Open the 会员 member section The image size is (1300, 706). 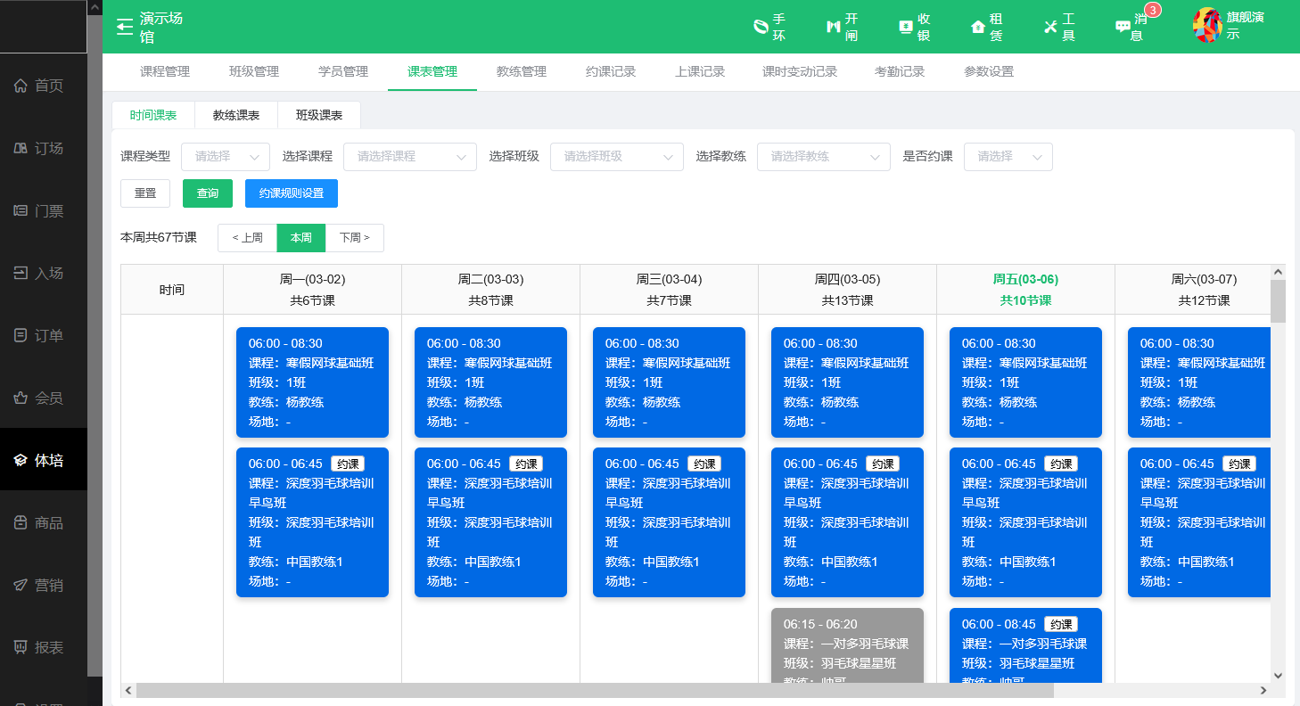43,398
